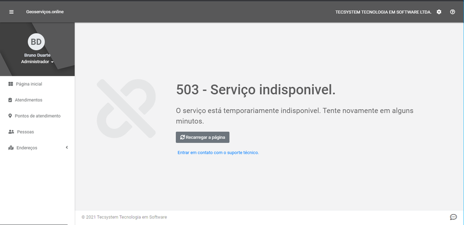Click the Endereços map icon
Image resolution: width=464 pixels, height=225 pixels.
click(x=11, y=148)
